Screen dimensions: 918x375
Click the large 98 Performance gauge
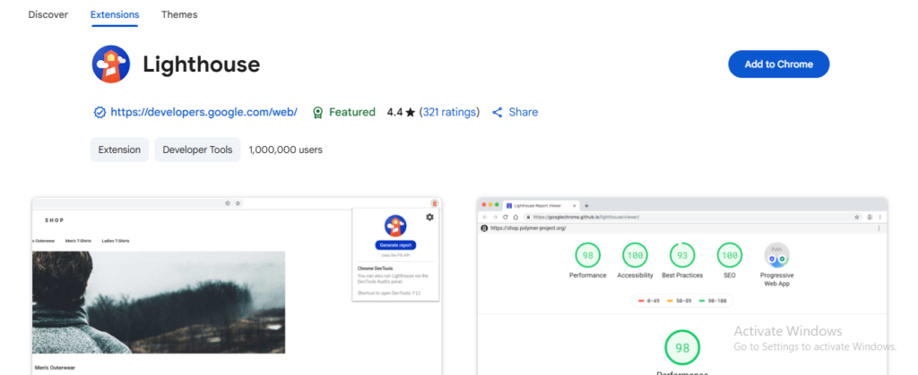pyautogui.click(x=682, y=348)
